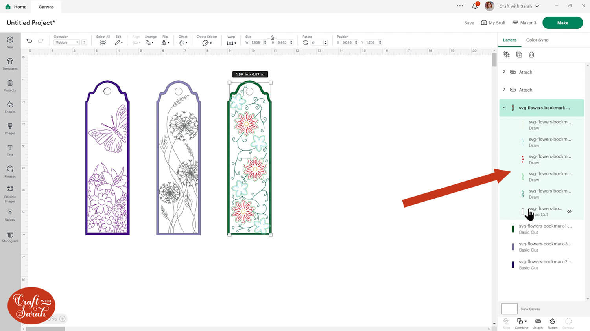
Task: Open the Operation dropdown
Action: pos(66,42)
